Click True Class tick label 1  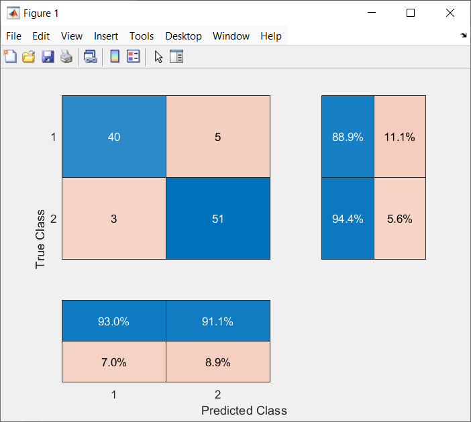(x=54, y=137)
